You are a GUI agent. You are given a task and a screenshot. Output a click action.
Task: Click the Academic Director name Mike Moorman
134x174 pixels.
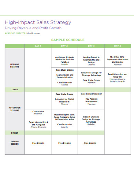point(33,33)
